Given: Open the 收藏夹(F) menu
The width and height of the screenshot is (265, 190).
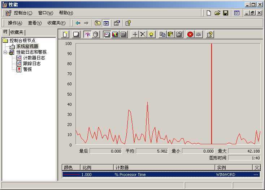Looking at the screenshot, I should click(x=56, y=23).
